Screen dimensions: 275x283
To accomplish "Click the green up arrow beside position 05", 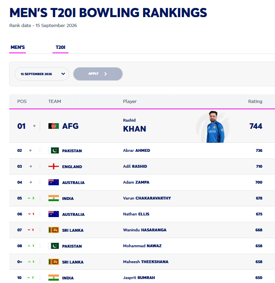I will [29, 198].
